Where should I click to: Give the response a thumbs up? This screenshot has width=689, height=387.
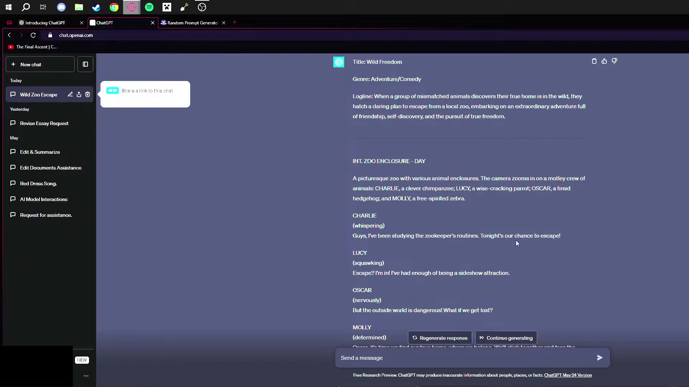(x=604, y=61)
